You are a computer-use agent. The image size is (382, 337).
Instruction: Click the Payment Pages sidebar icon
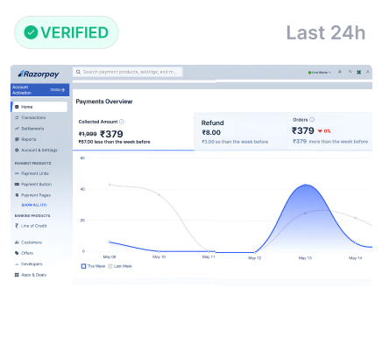(17, 195)
